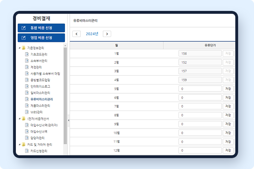Click the 월 column header
The height and width of the screenshot is (169, 254).
coord(116,45)
